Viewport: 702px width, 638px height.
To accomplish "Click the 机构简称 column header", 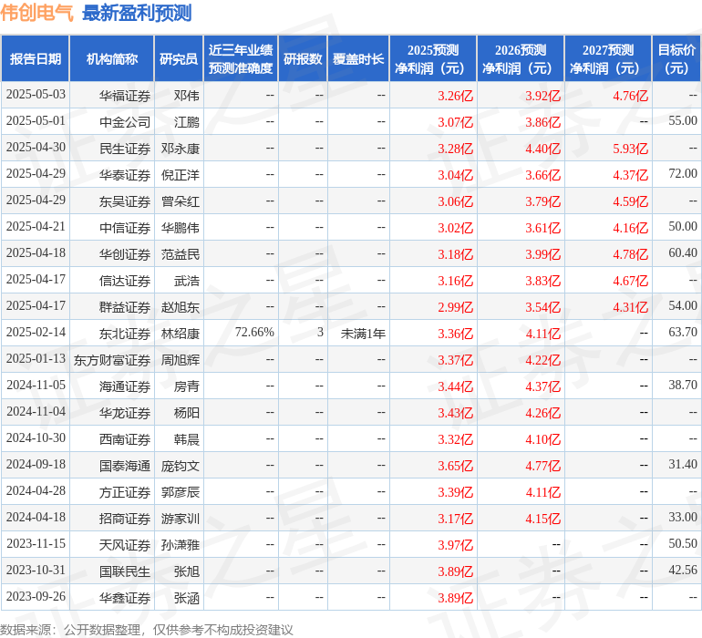I will [x=112, y=59].
